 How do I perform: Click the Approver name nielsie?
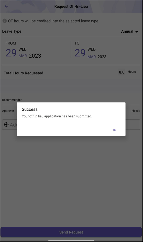136,111
